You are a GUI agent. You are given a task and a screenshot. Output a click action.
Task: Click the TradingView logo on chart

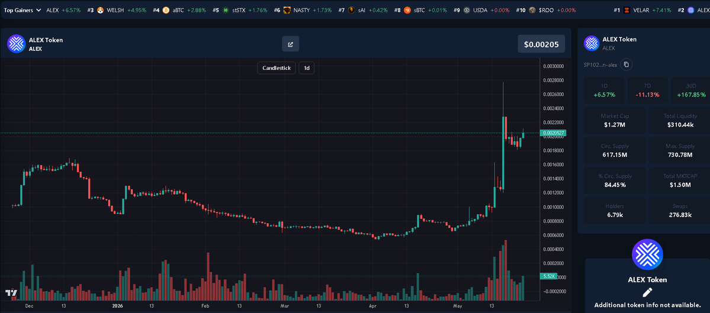(x=12, y=293)
